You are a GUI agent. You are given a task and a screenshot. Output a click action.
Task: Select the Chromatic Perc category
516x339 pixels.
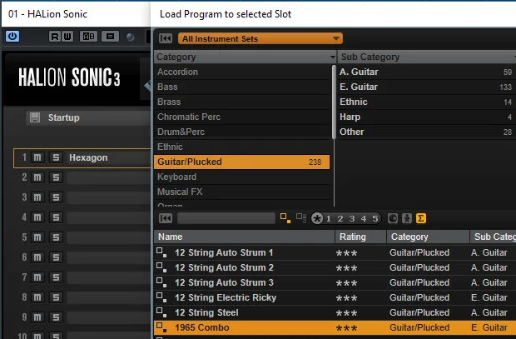[x=242, y=117]
